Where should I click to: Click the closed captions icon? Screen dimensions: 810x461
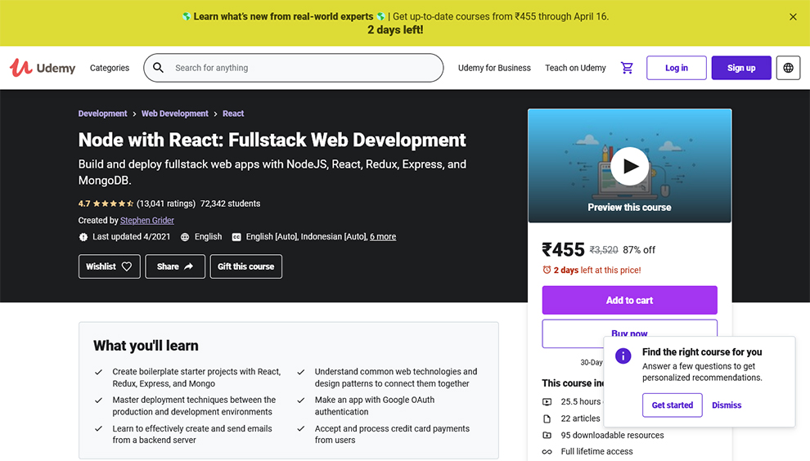[x=236, y=237]
